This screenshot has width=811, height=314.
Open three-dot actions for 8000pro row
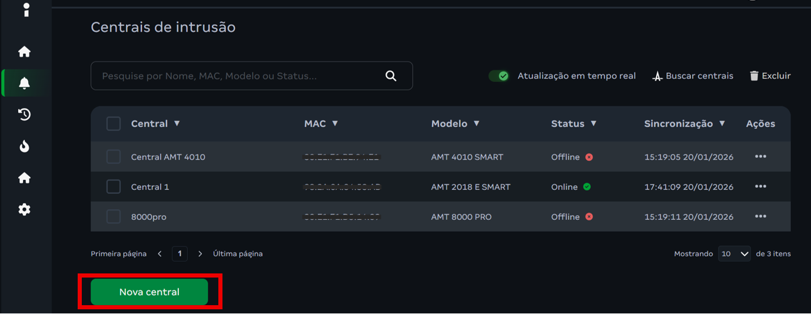760,216
